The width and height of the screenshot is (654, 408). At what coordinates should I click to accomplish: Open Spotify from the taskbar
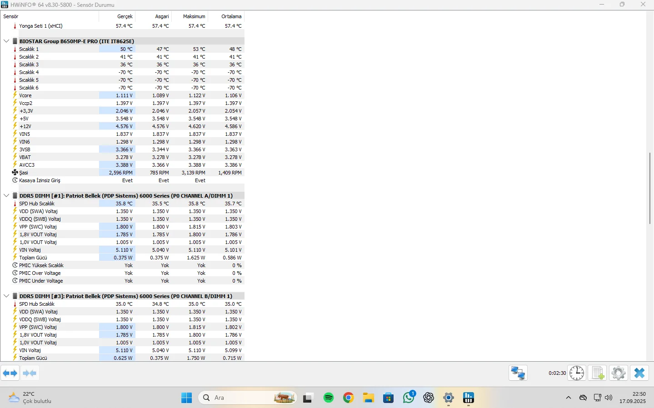[x=329, y=398]
